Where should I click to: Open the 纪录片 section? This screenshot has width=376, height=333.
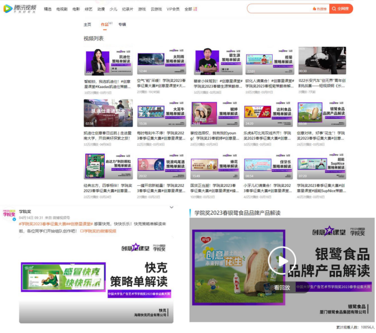click(x=128, y=9)
